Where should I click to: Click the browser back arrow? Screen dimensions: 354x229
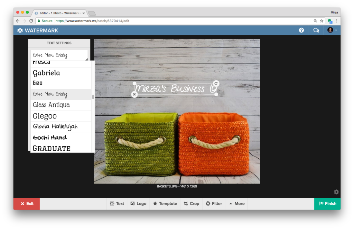pos(18,21)
